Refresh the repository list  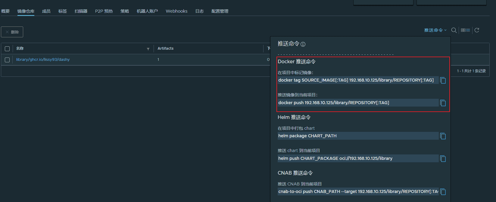(477, 30)
